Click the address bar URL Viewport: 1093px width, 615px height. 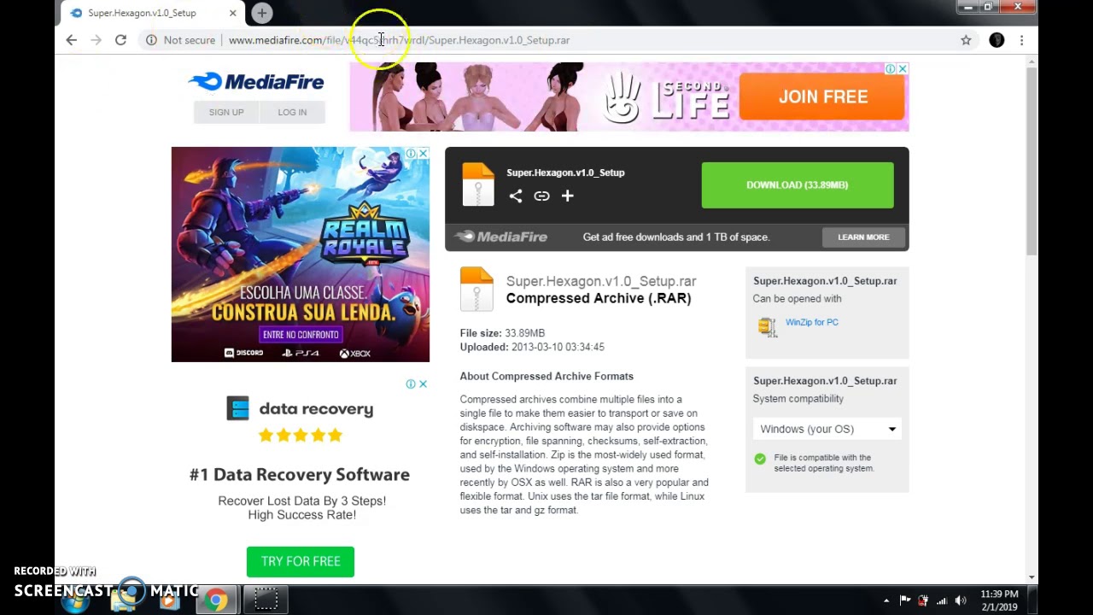click(x=399, y=40)
